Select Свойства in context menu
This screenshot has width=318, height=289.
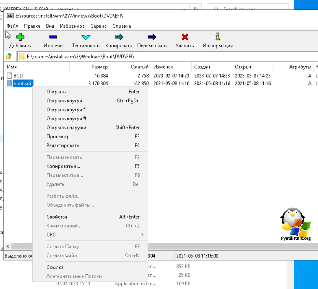(x=90, y=217)
